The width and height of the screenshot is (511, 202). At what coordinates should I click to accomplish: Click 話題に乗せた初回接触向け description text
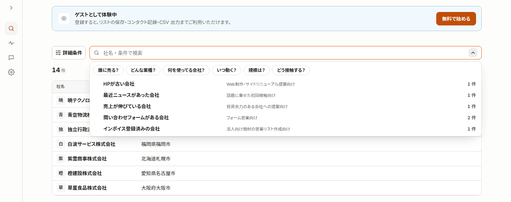point(251,95)
